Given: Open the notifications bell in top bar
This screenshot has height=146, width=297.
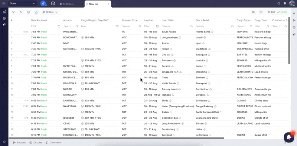Looking at the screenshot, I should click(285, 3).
